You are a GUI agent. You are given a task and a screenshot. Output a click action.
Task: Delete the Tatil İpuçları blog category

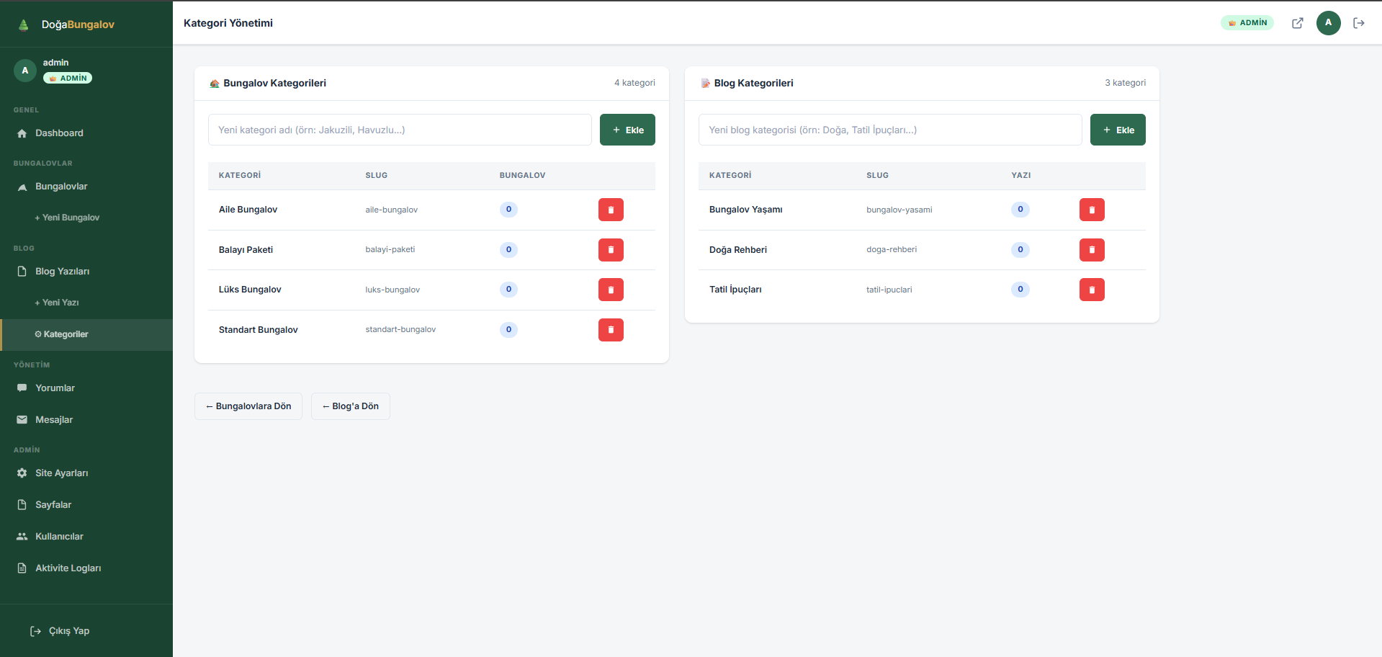1092,290
